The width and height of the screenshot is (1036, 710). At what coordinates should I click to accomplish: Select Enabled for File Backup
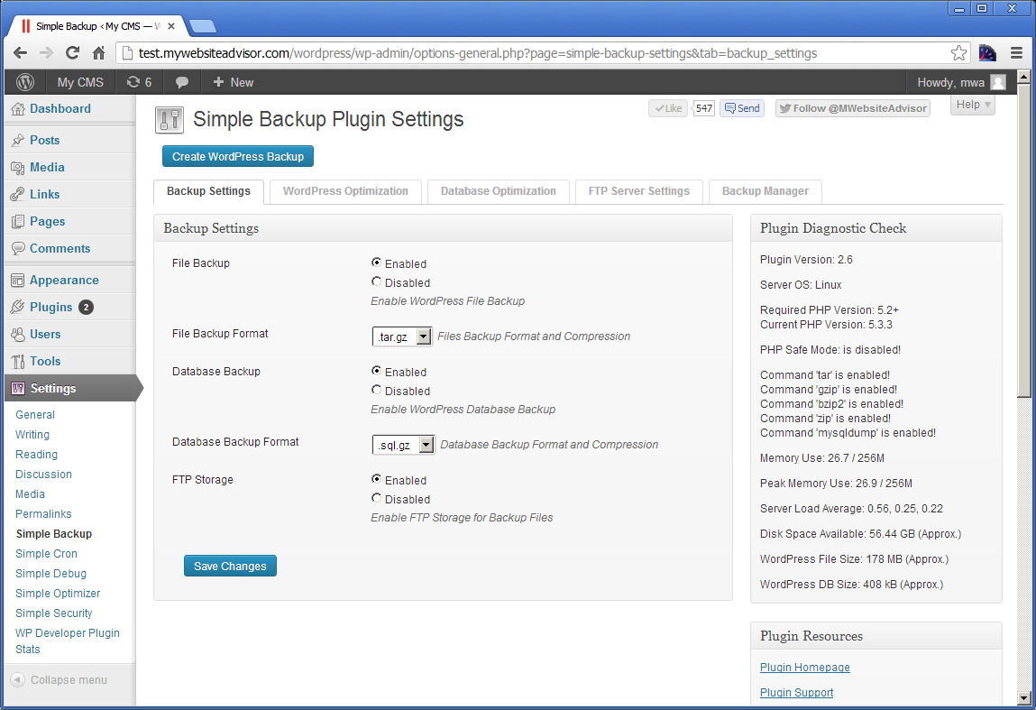click(x=376, y=263)
